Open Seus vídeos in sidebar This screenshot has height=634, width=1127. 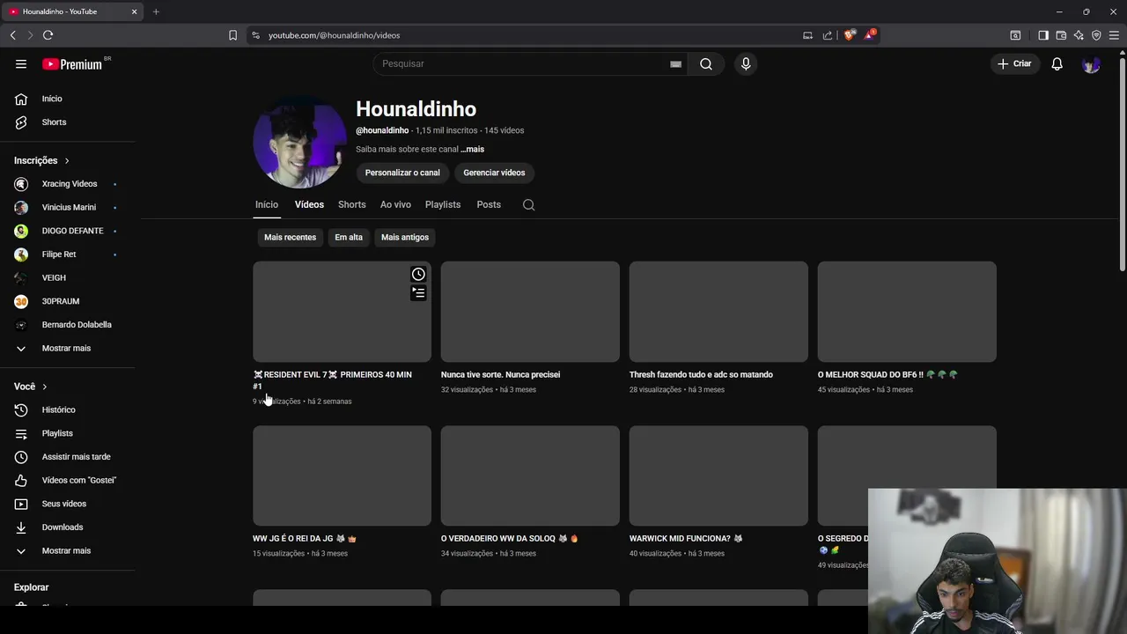pos(67,504)
